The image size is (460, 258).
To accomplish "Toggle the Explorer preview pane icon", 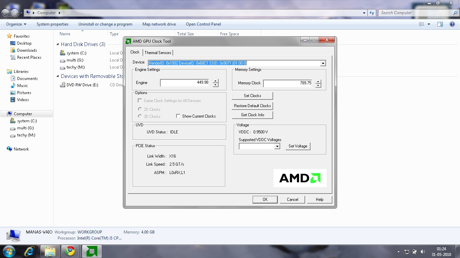I will coord(440,24).
